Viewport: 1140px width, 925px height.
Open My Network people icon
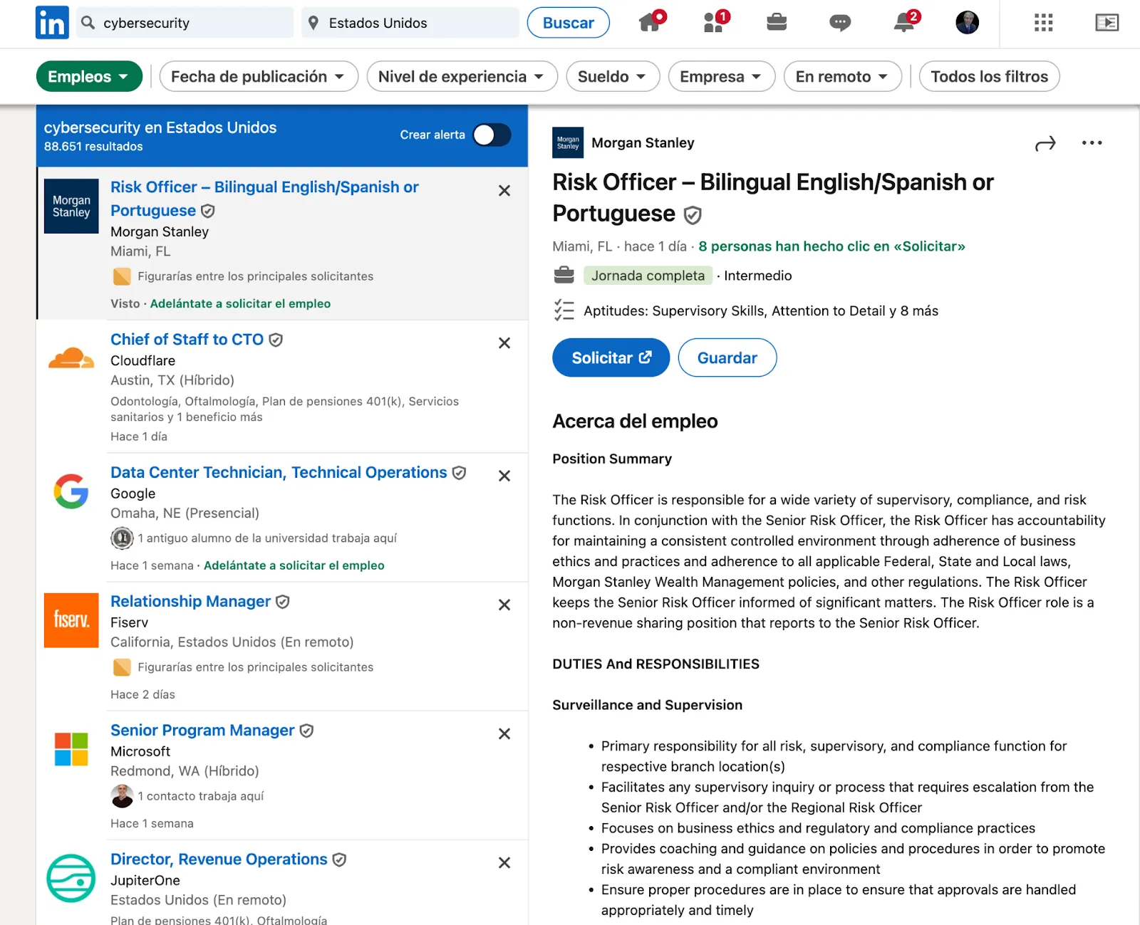714,23
